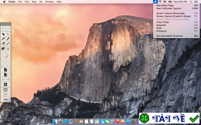Select the text tool

tap(8, 48)
